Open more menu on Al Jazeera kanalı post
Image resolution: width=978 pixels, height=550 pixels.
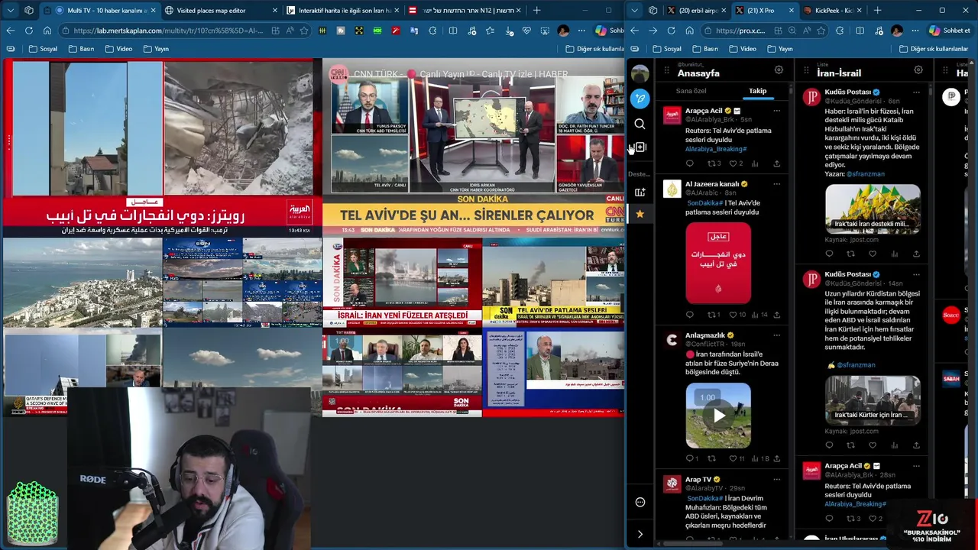(x=776, y=184)
